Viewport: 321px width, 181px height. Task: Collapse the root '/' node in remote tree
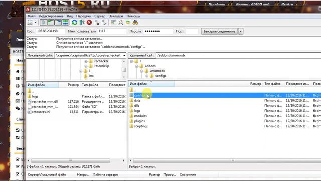(x=131, y=61)
